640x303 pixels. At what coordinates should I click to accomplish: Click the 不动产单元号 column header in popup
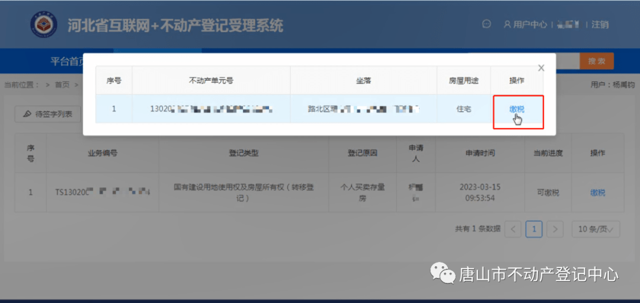pyautogui.click(x=210, y=81)
